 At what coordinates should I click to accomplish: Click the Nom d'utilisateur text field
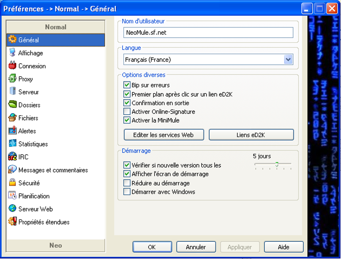tap(208, 32)
